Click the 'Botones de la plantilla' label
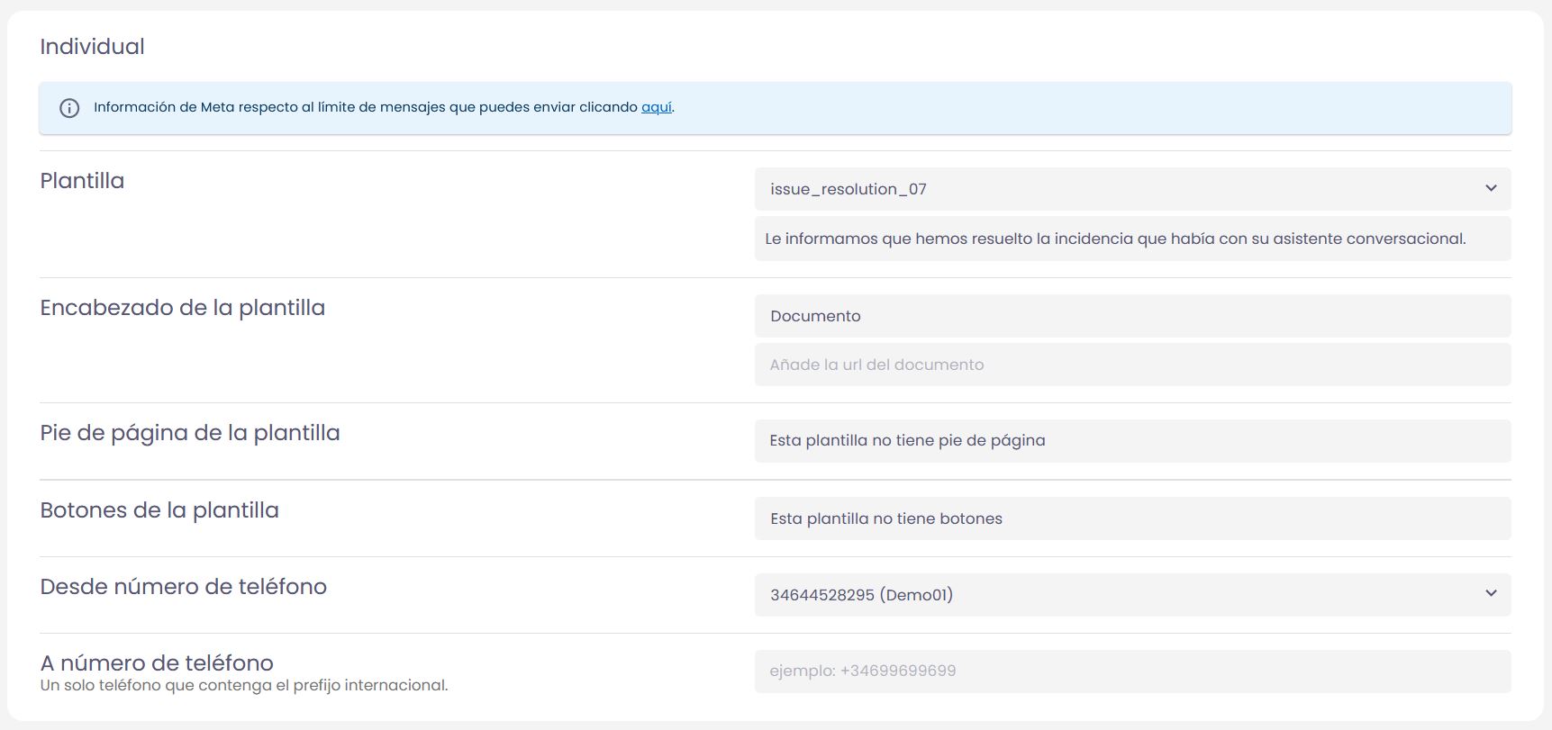This screenshot has width=1552, height=730. coord(159,510)
